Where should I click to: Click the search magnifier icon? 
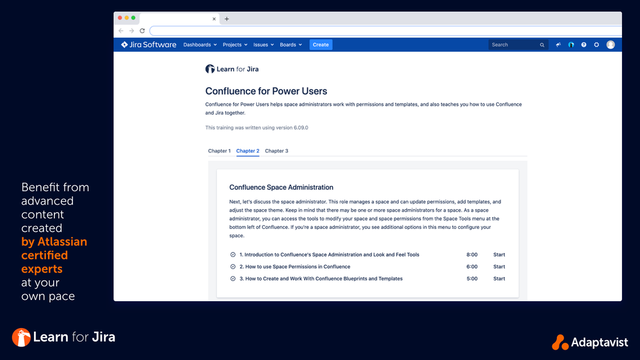coord(542,45)
